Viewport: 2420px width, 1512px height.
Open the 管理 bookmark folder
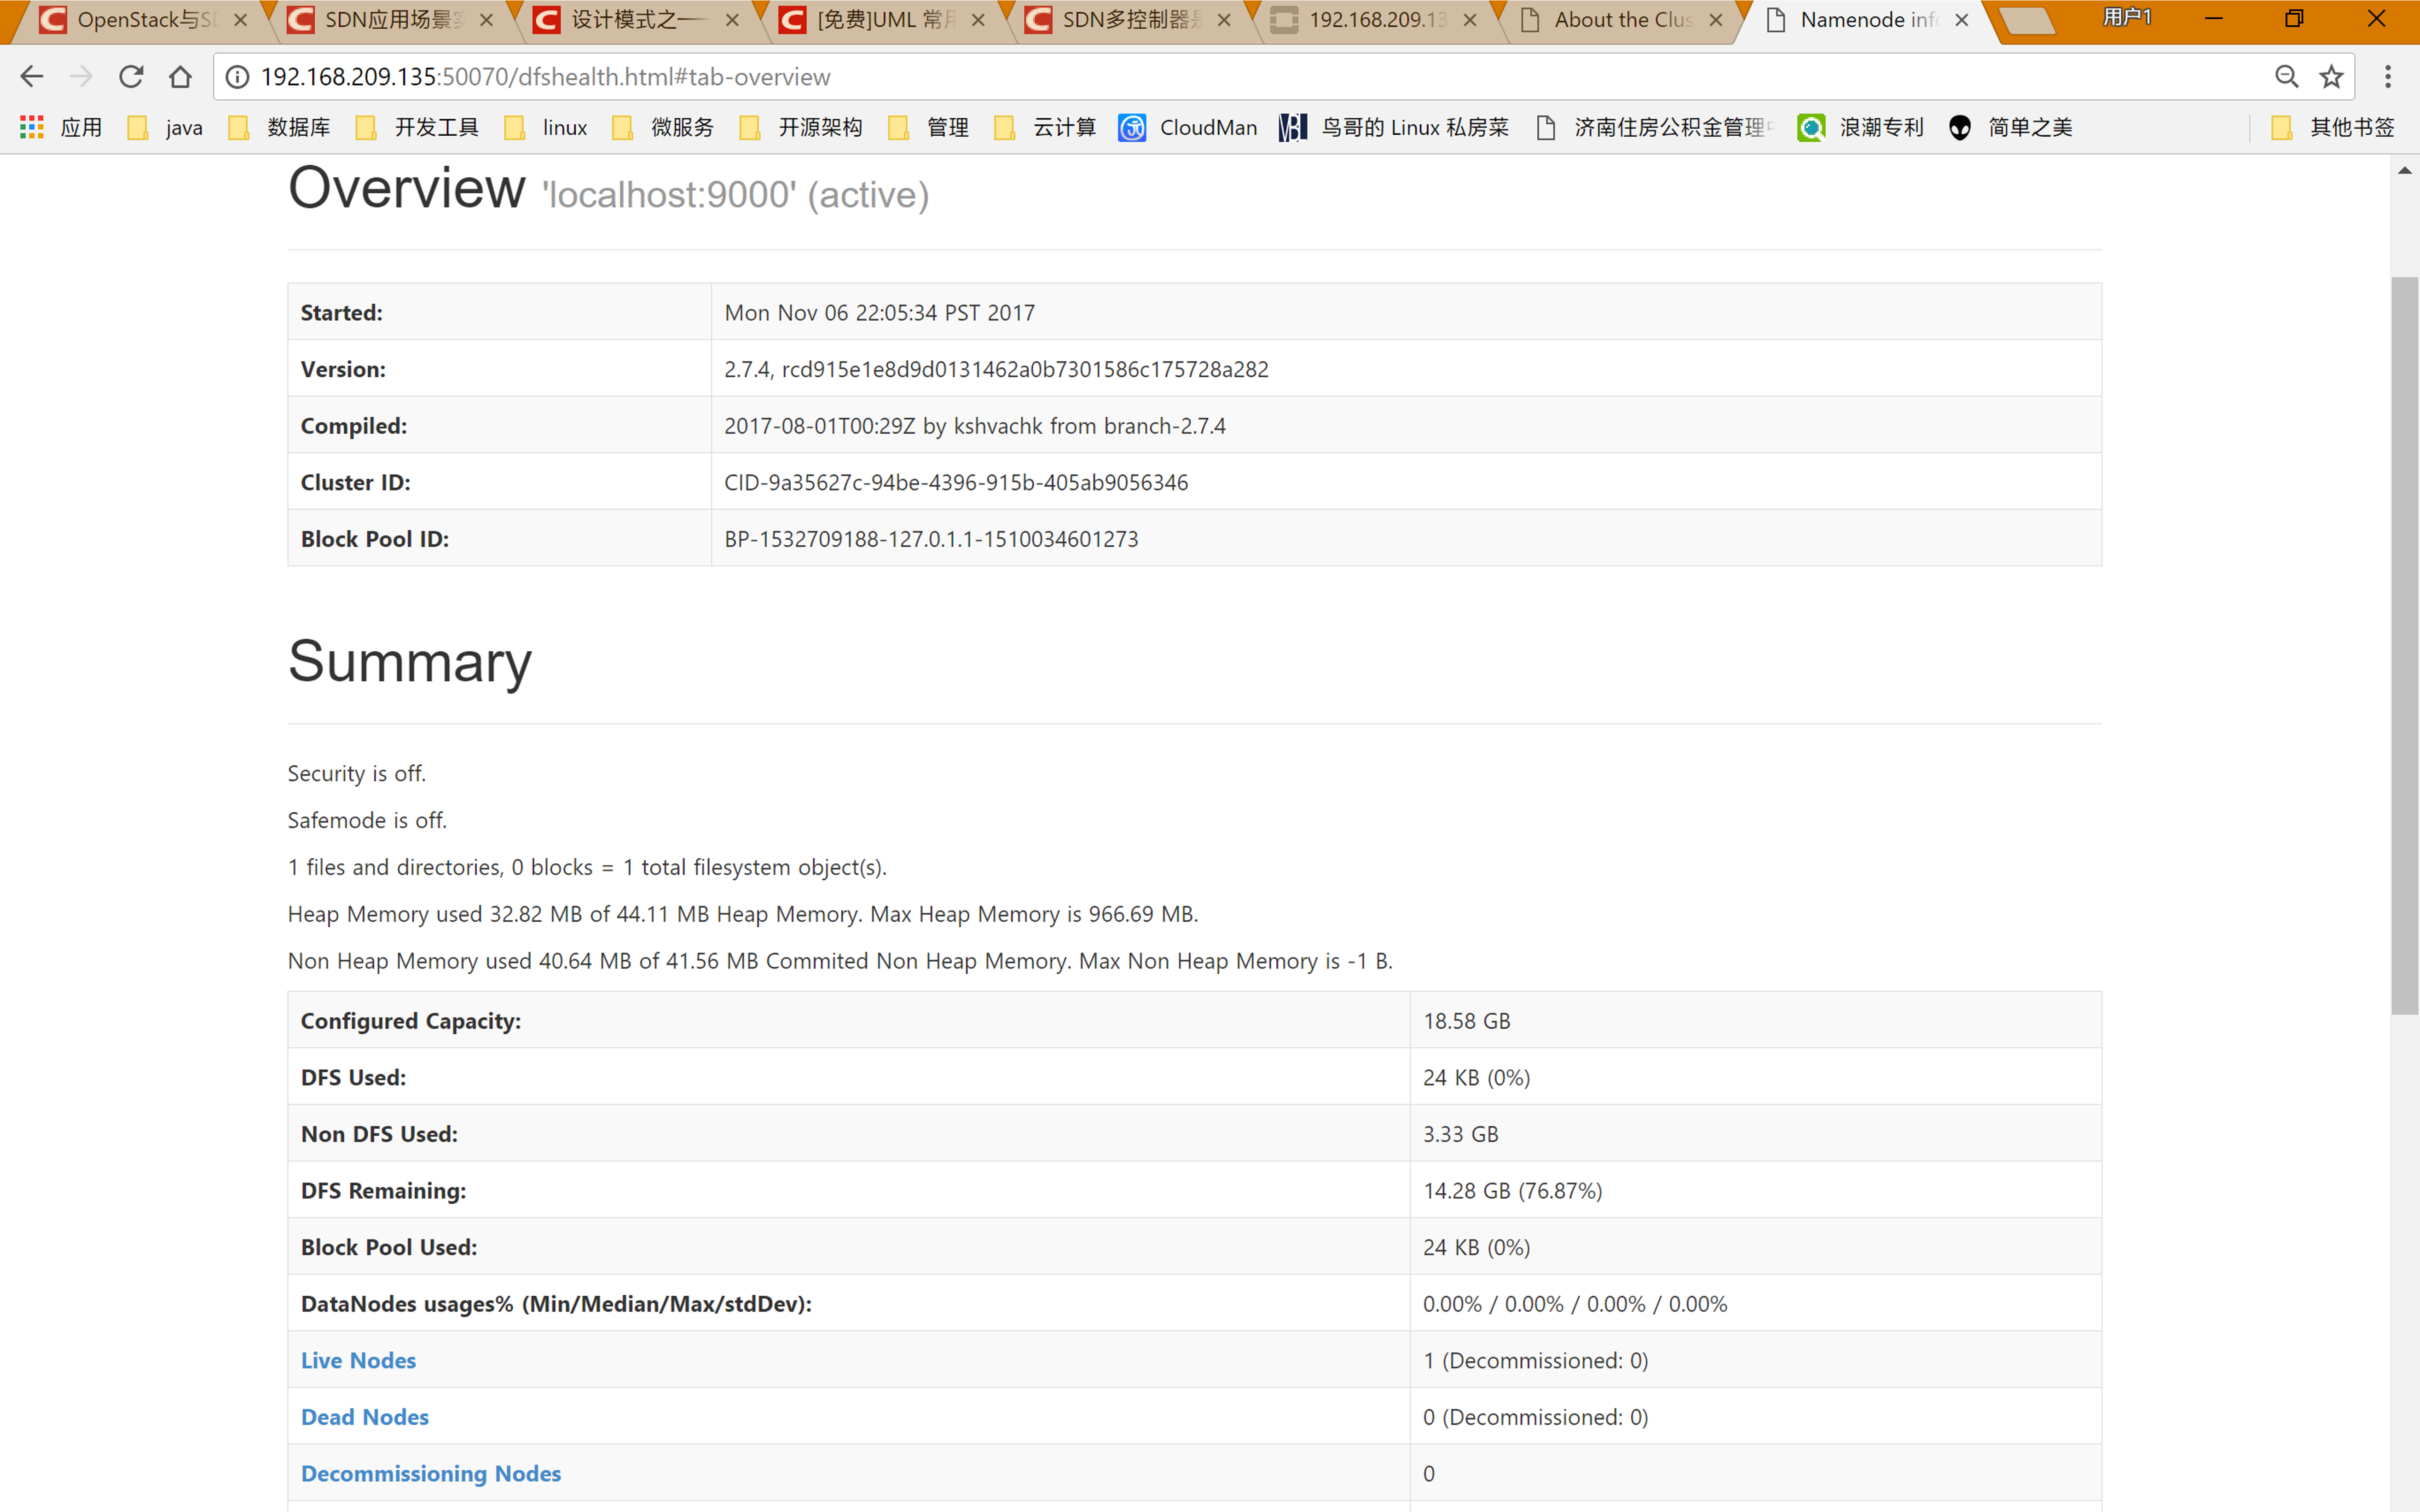coord(929,127)
